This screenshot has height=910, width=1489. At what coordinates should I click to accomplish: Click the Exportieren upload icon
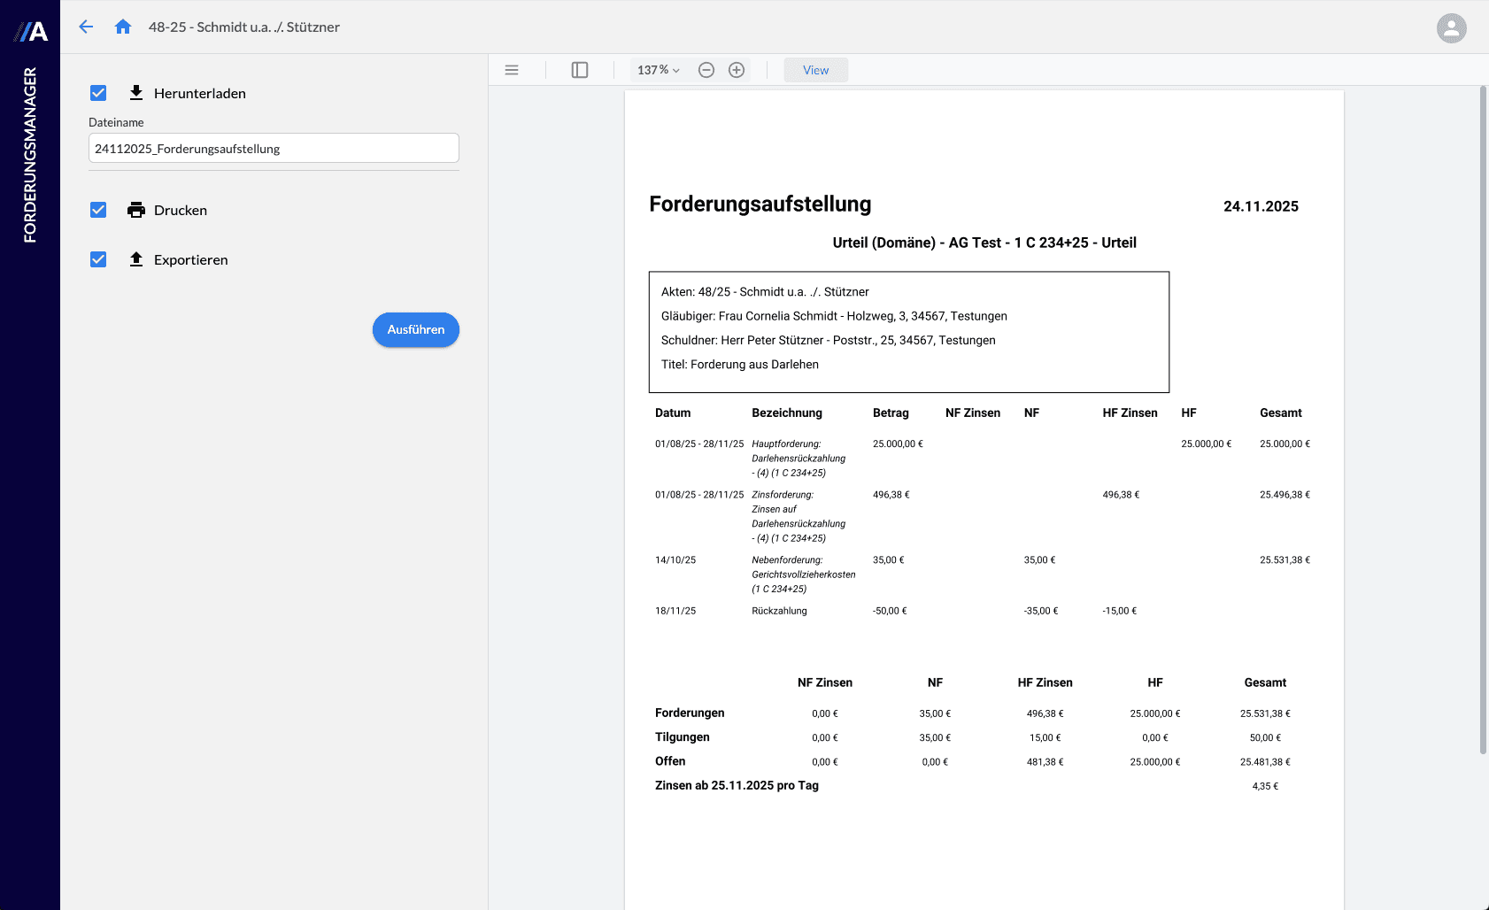coord(136,259)
